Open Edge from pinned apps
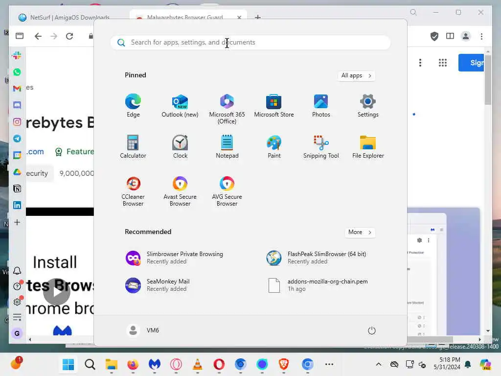The width and height of the screenshot is (501, 376). [x=133, y=106]
